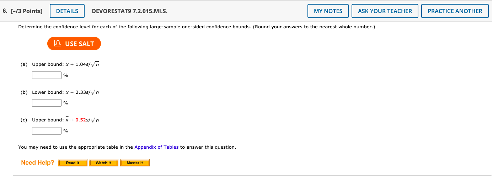This screenshot has height=177, width=498.
Task: Click the red 0.52 value in part (c)
Action: tap(81, 120)
